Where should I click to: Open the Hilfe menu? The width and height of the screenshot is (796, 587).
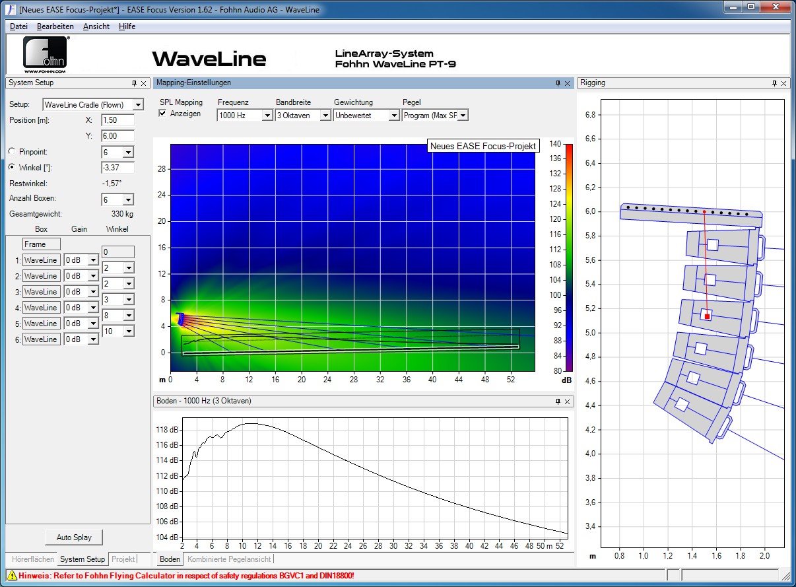(127, 26)
